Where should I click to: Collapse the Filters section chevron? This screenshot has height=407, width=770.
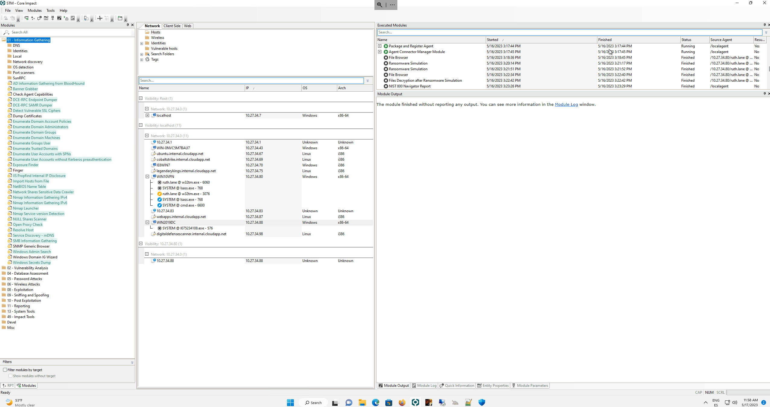(x=132, y=362)
